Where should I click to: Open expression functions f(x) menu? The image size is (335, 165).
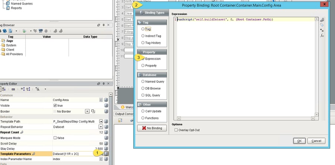point(322,36)
